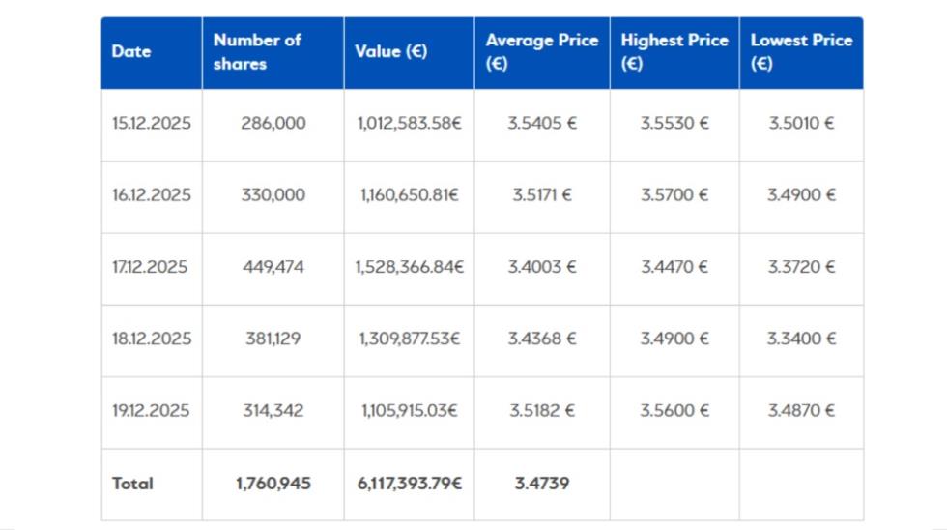Select the 17.12.2025 date cell
947x530 pixels.
click(151, 267)
